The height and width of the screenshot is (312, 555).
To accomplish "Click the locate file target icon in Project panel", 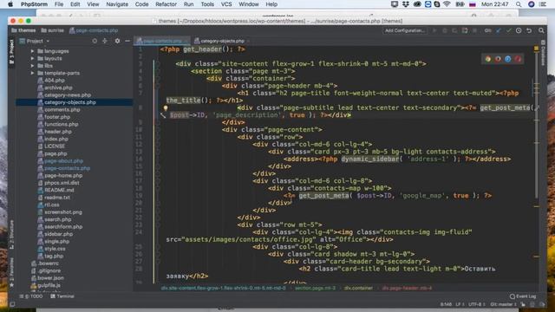I will tap(95, 41).
